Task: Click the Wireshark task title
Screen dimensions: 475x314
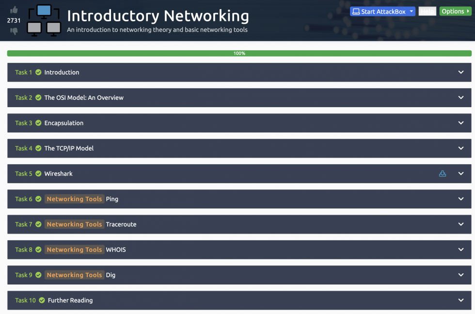Action: tap(59, 173)
